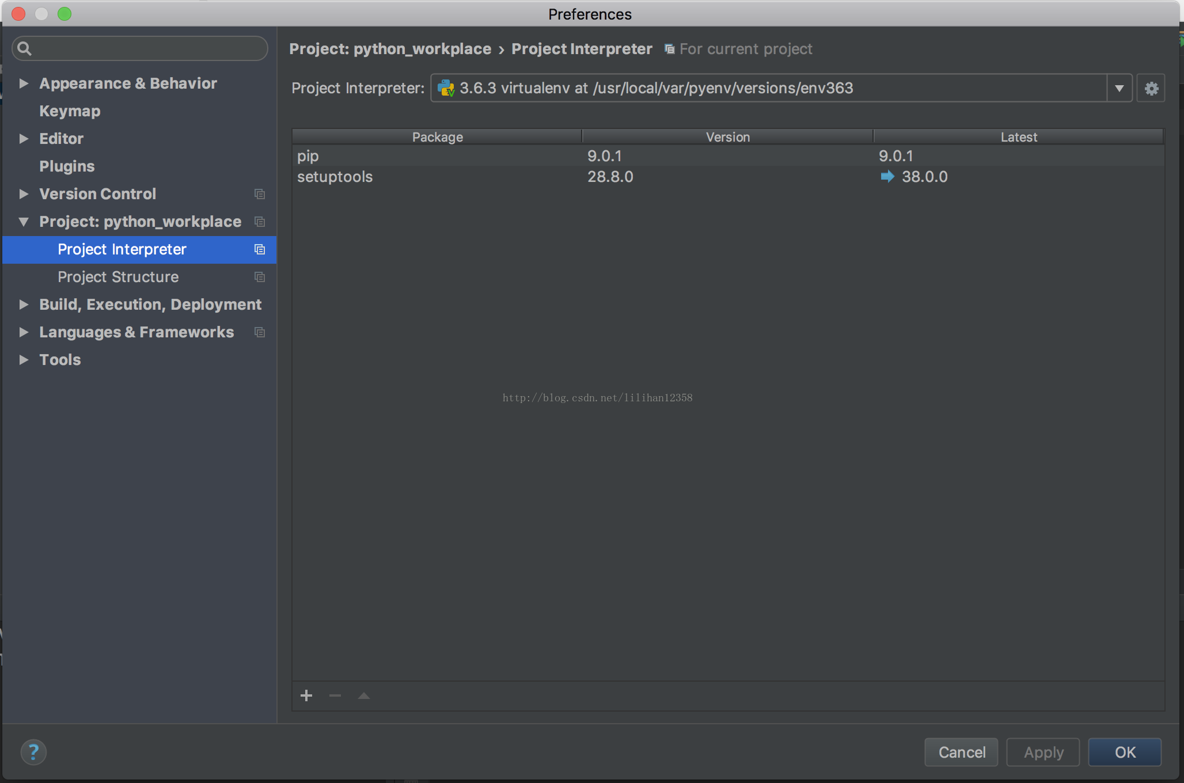Viewport: 1184px width, 783px height.
Task: Click the Python virtualenv icon in interpreter field
Action: [446, 88]
